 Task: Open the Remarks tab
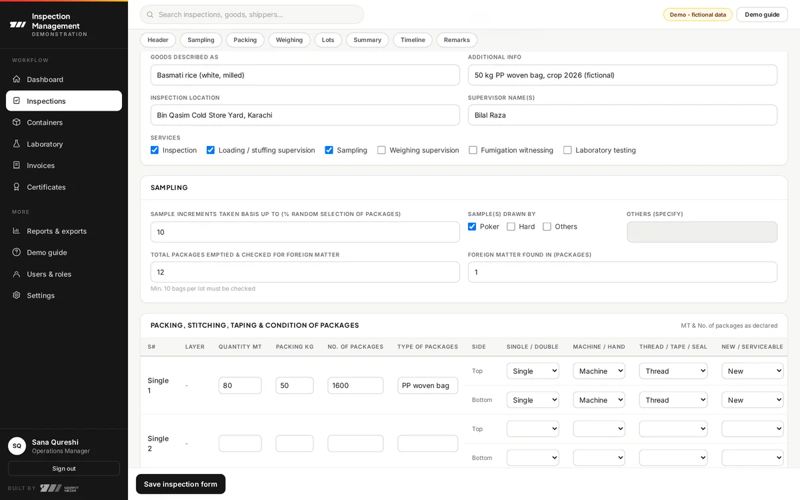(x=457, y=40)
